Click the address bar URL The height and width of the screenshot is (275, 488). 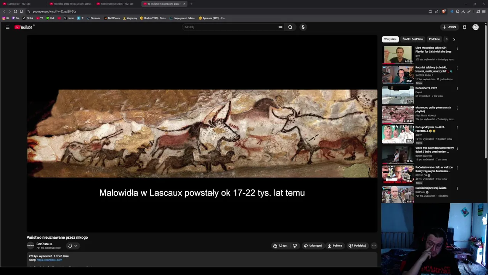pos(55,11)
